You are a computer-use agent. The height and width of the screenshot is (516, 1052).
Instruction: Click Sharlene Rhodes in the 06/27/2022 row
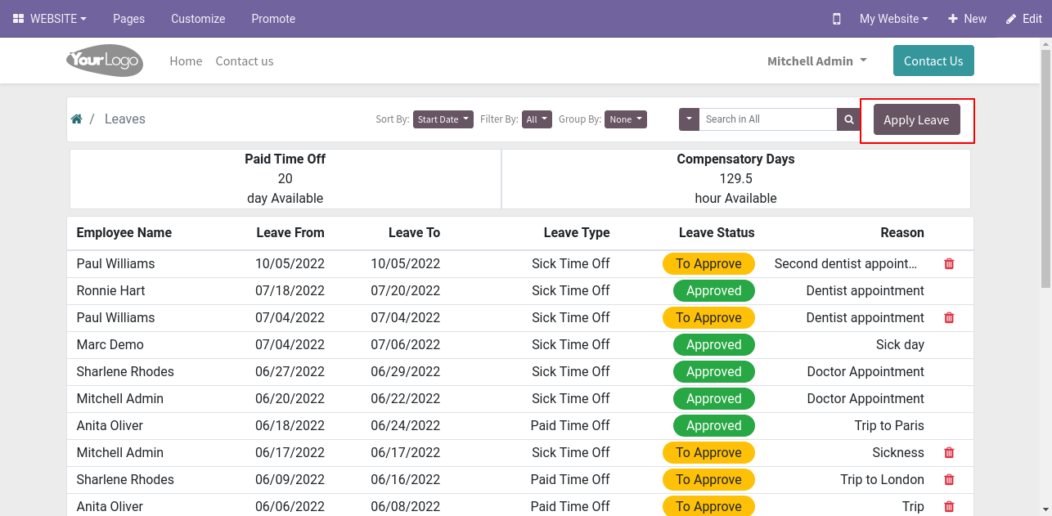tap(125, 372)
